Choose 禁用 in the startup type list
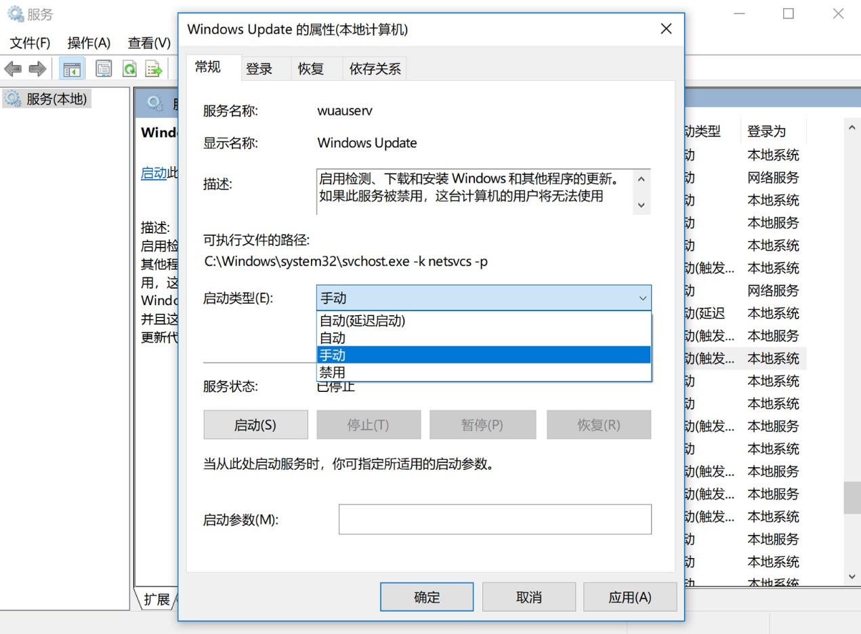Screen dimensions: 861x634 332,372
